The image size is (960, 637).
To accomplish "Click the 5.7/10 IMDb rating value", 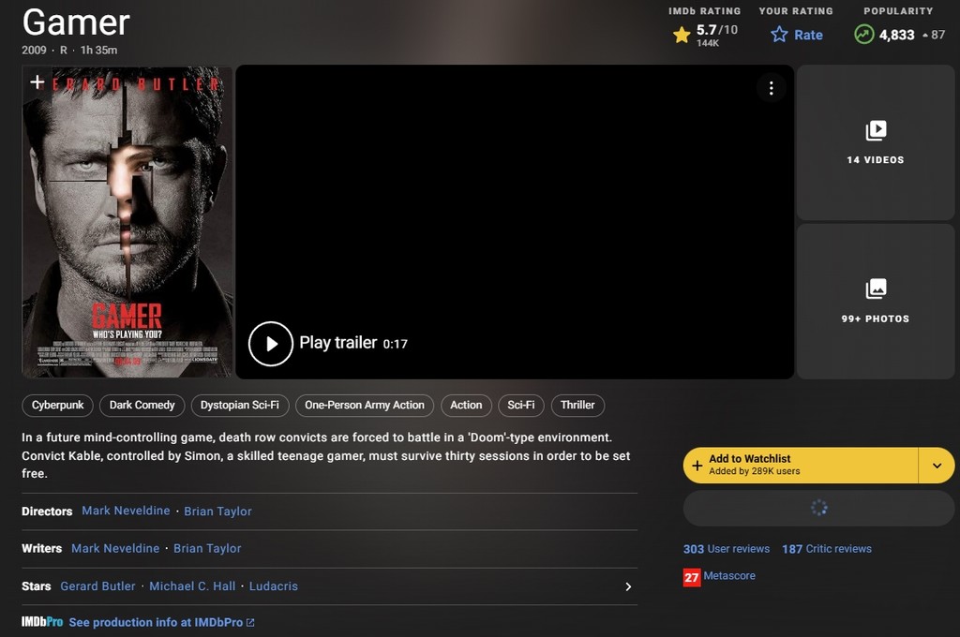I will pyautogui.click(x=717, y=30).
